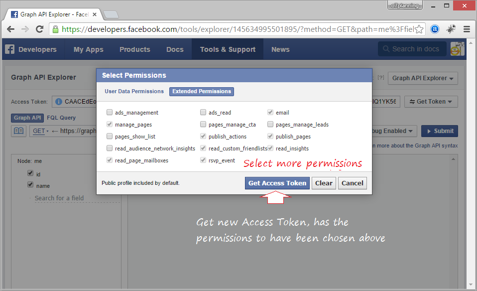Reload the page with refresh icon

[39, 29]
